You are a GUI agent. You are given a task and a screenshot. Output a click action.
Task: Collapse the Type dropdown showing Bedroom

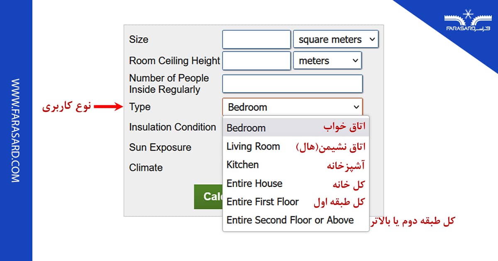292,107
